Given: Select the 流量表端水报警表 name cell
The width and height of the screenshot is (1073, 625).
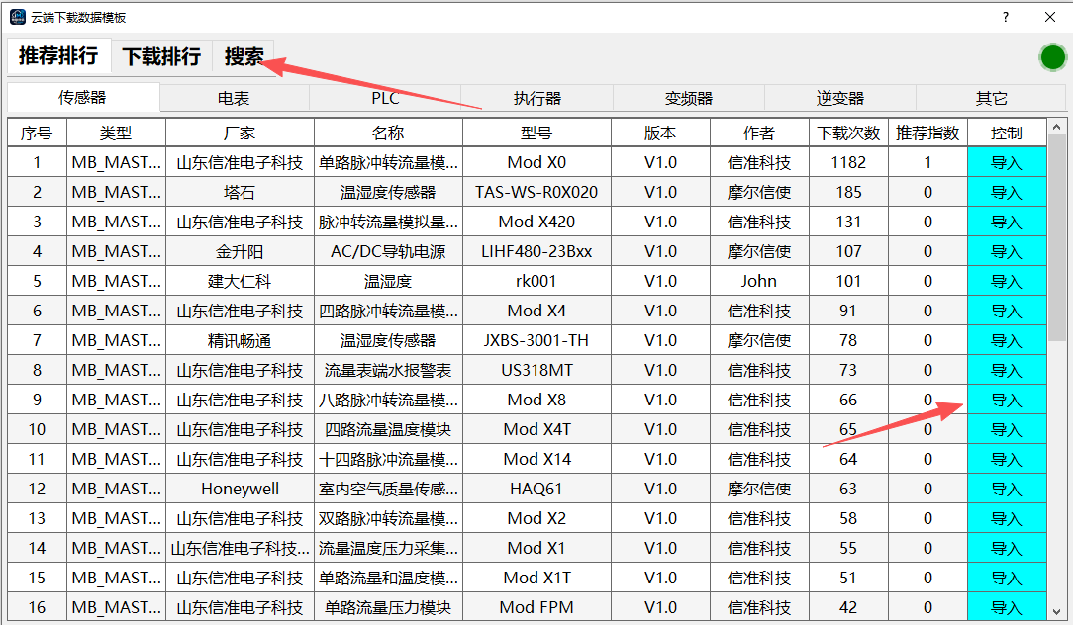Looking at the screenshot, I should [x=388, y=371].
